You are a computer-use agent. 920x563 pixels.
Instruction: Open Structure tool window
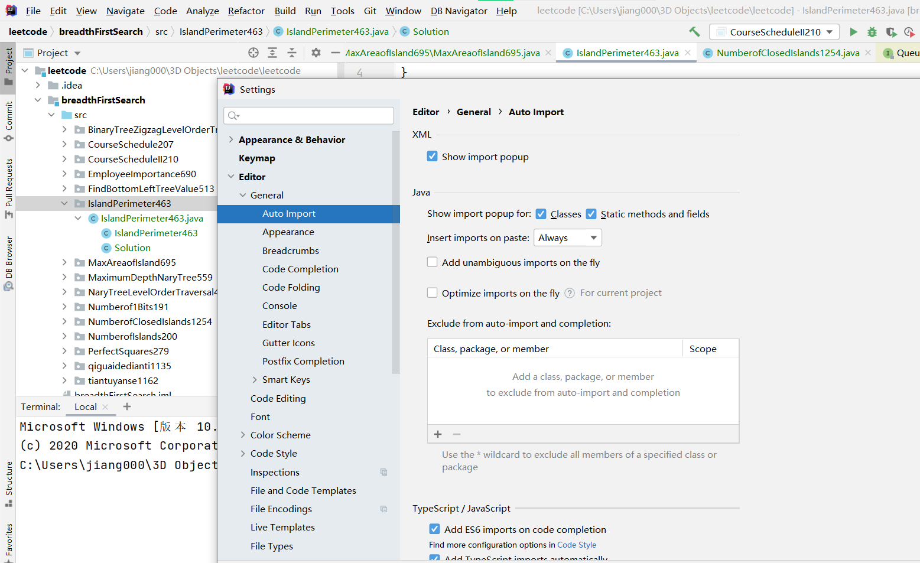pyautogui.click(x=8, y=484)
